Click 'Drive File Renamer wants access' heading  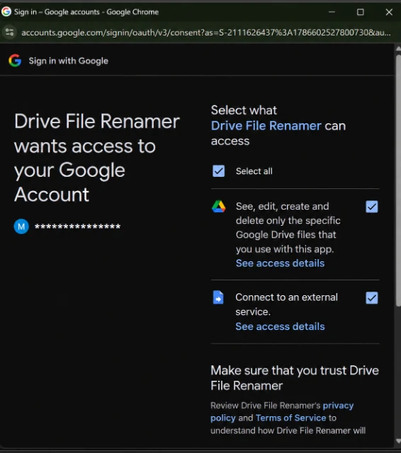click(97, 158)
